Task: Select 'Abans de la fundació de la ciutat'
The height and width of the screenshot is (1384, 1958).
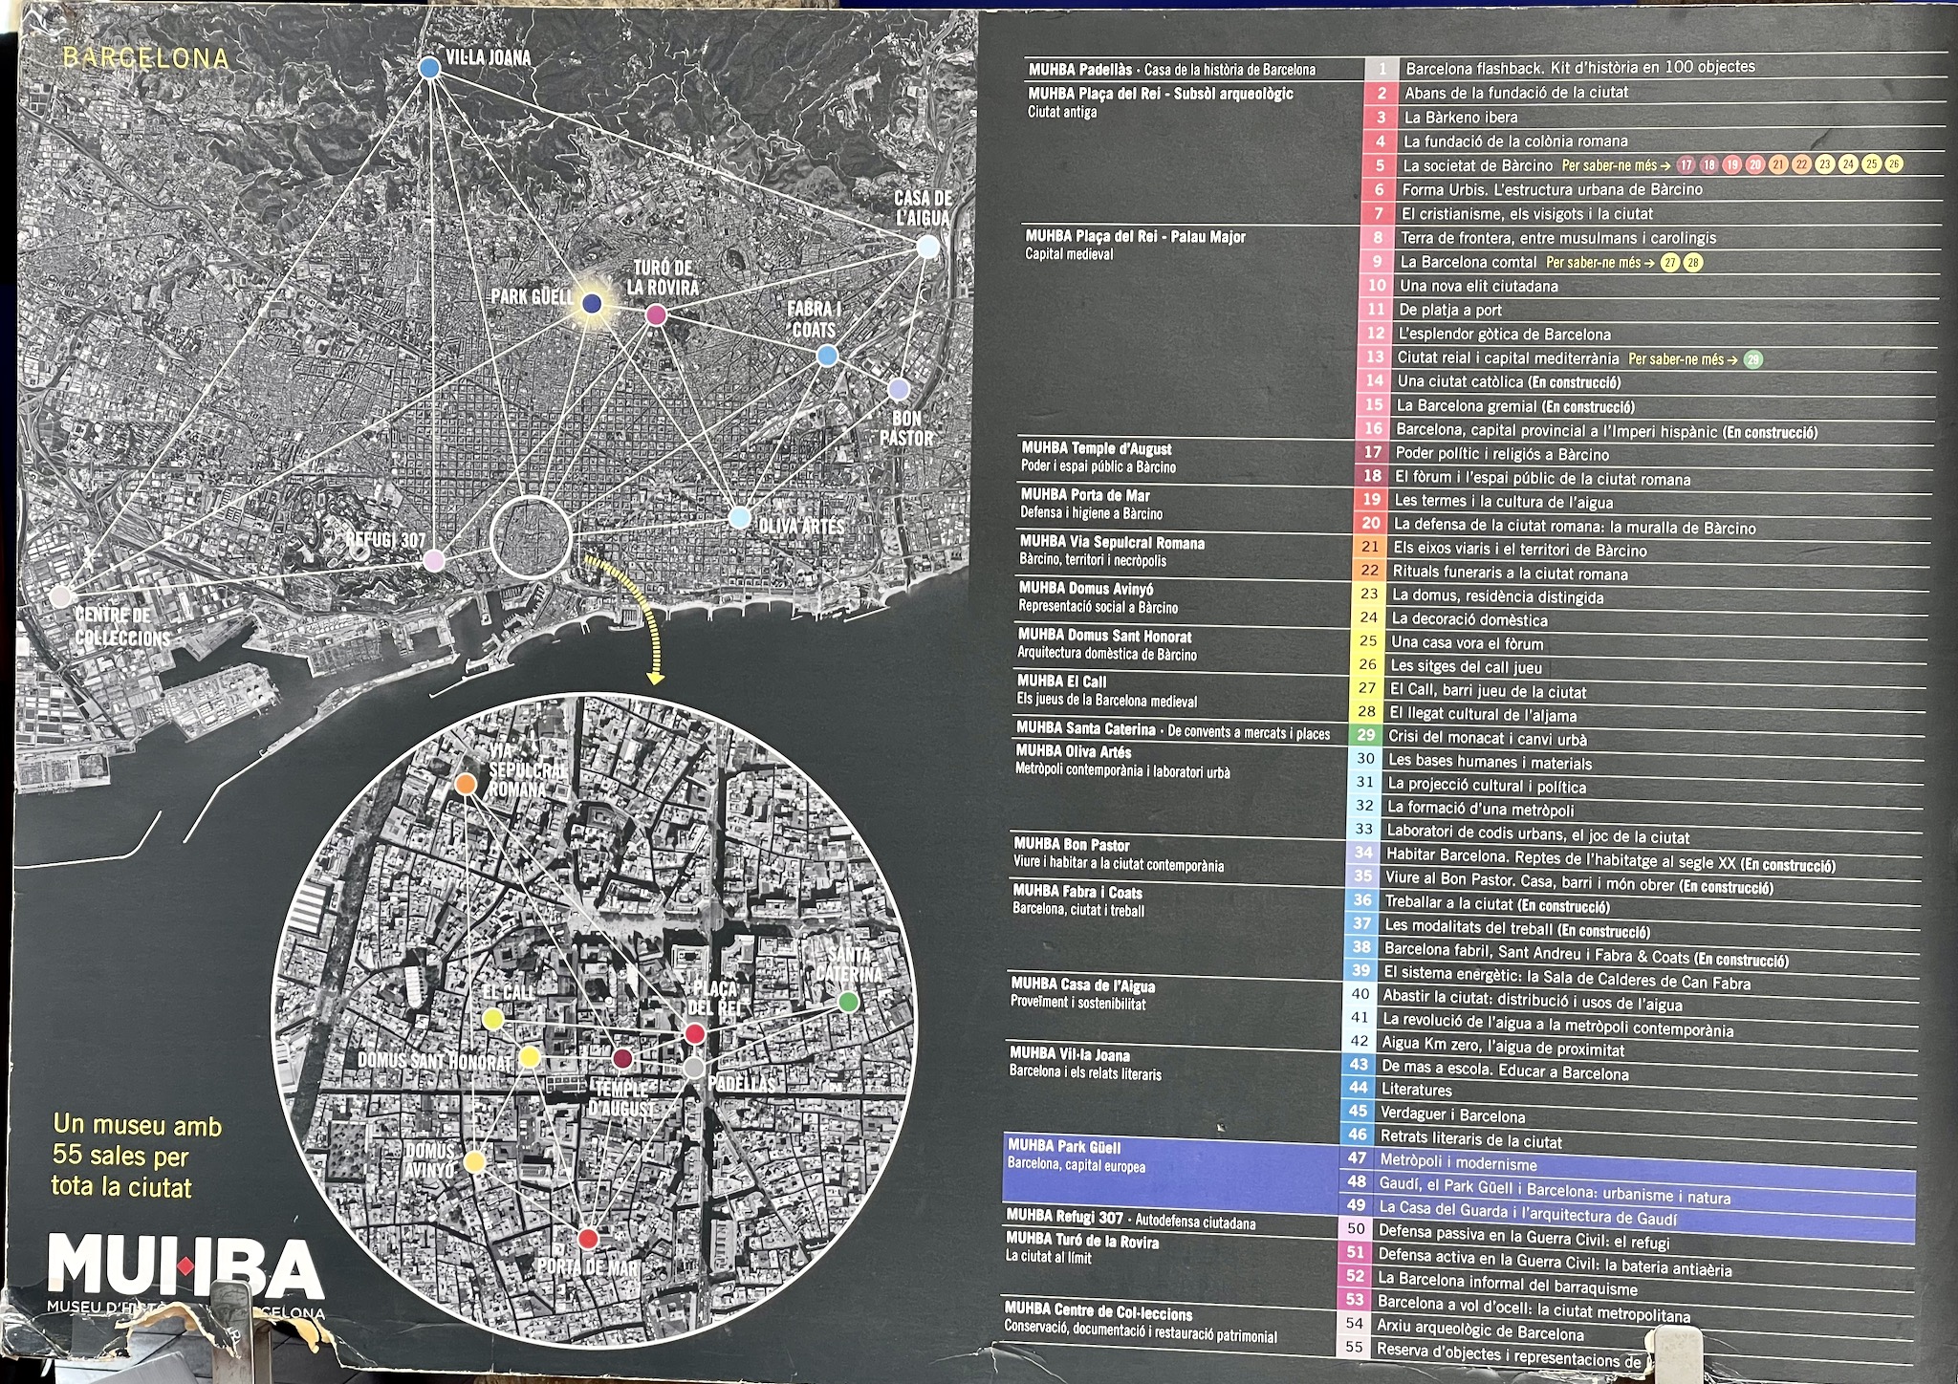Action: point(1515,93)
